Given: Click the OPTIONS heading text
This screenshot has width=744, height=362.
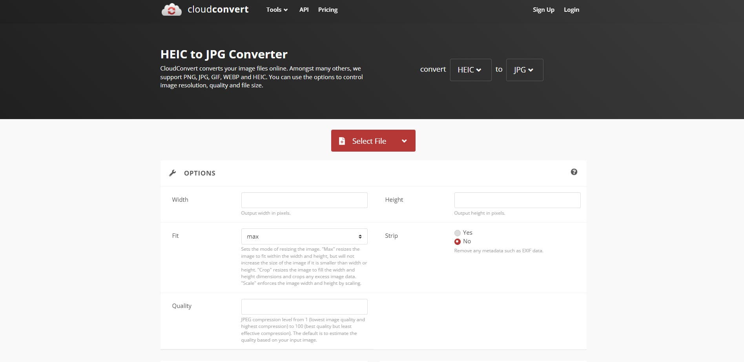Looking at the screenshot, I should point(199,173).
